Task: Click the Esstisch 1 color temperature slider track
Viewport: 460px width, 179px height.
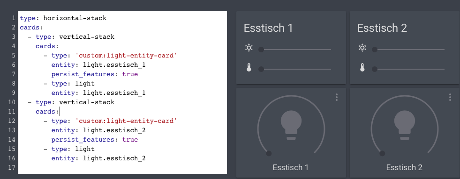Action: coord(294,69)
